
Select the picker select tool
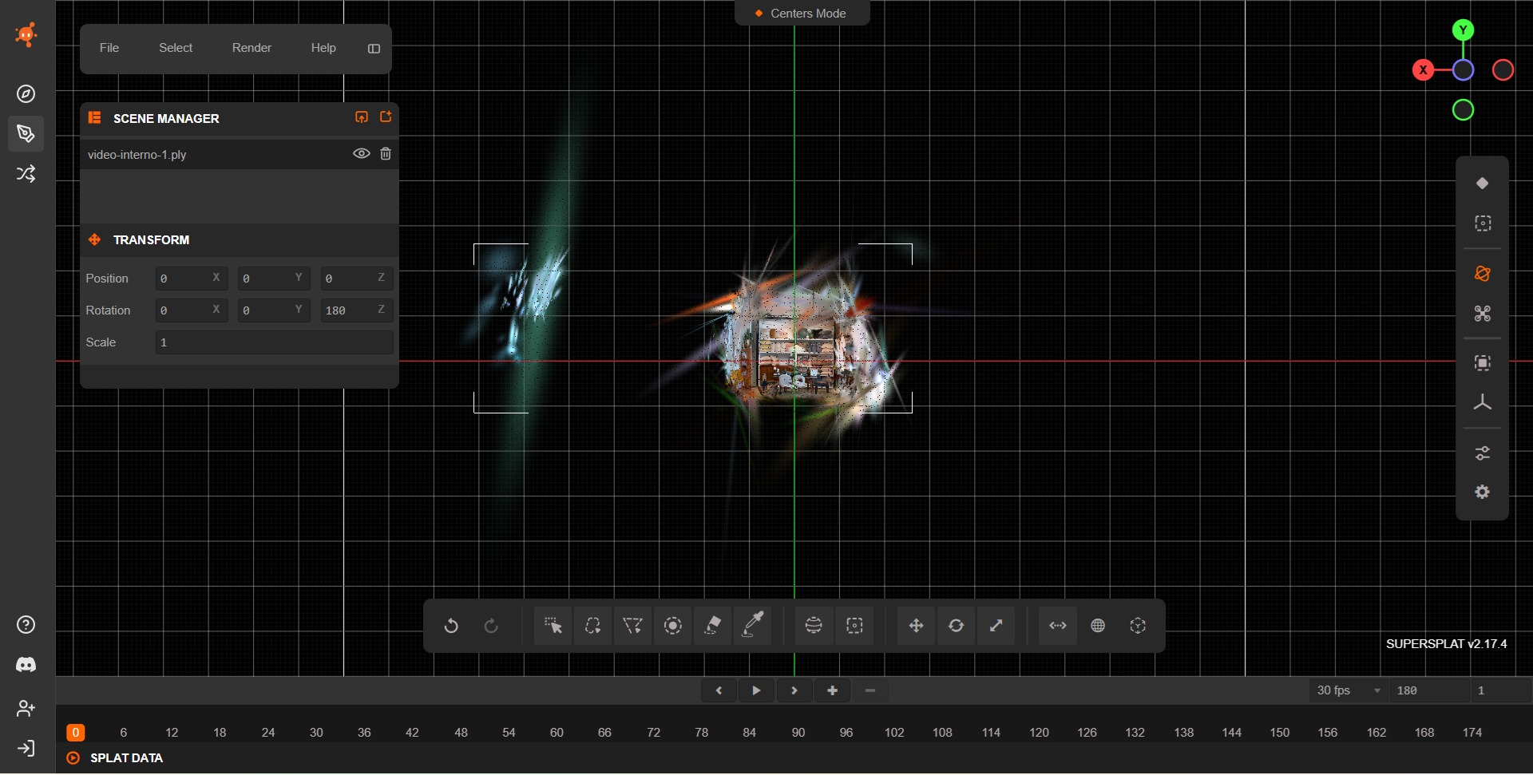tap(553, 627)
